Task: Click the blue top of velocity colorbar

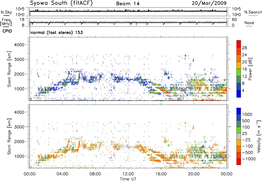Action: pos(239,111)
